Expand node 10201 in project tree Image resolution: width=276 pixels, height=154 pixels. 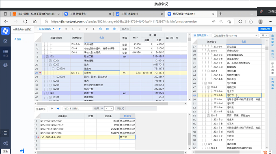[50, 61]
